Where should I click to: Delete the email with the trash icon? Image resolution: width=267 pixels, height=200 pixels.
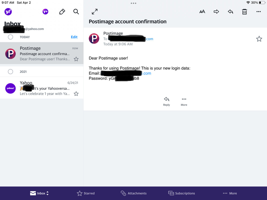tap(244, 11)
